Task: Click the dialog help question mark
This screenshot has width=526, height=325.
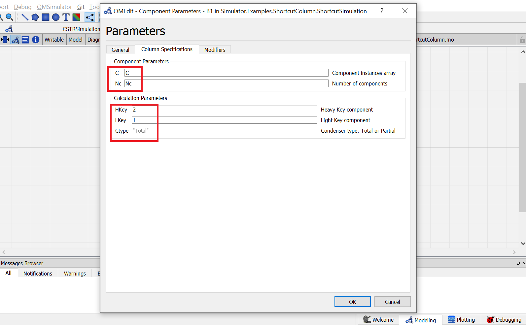Action: coord(382,11)
